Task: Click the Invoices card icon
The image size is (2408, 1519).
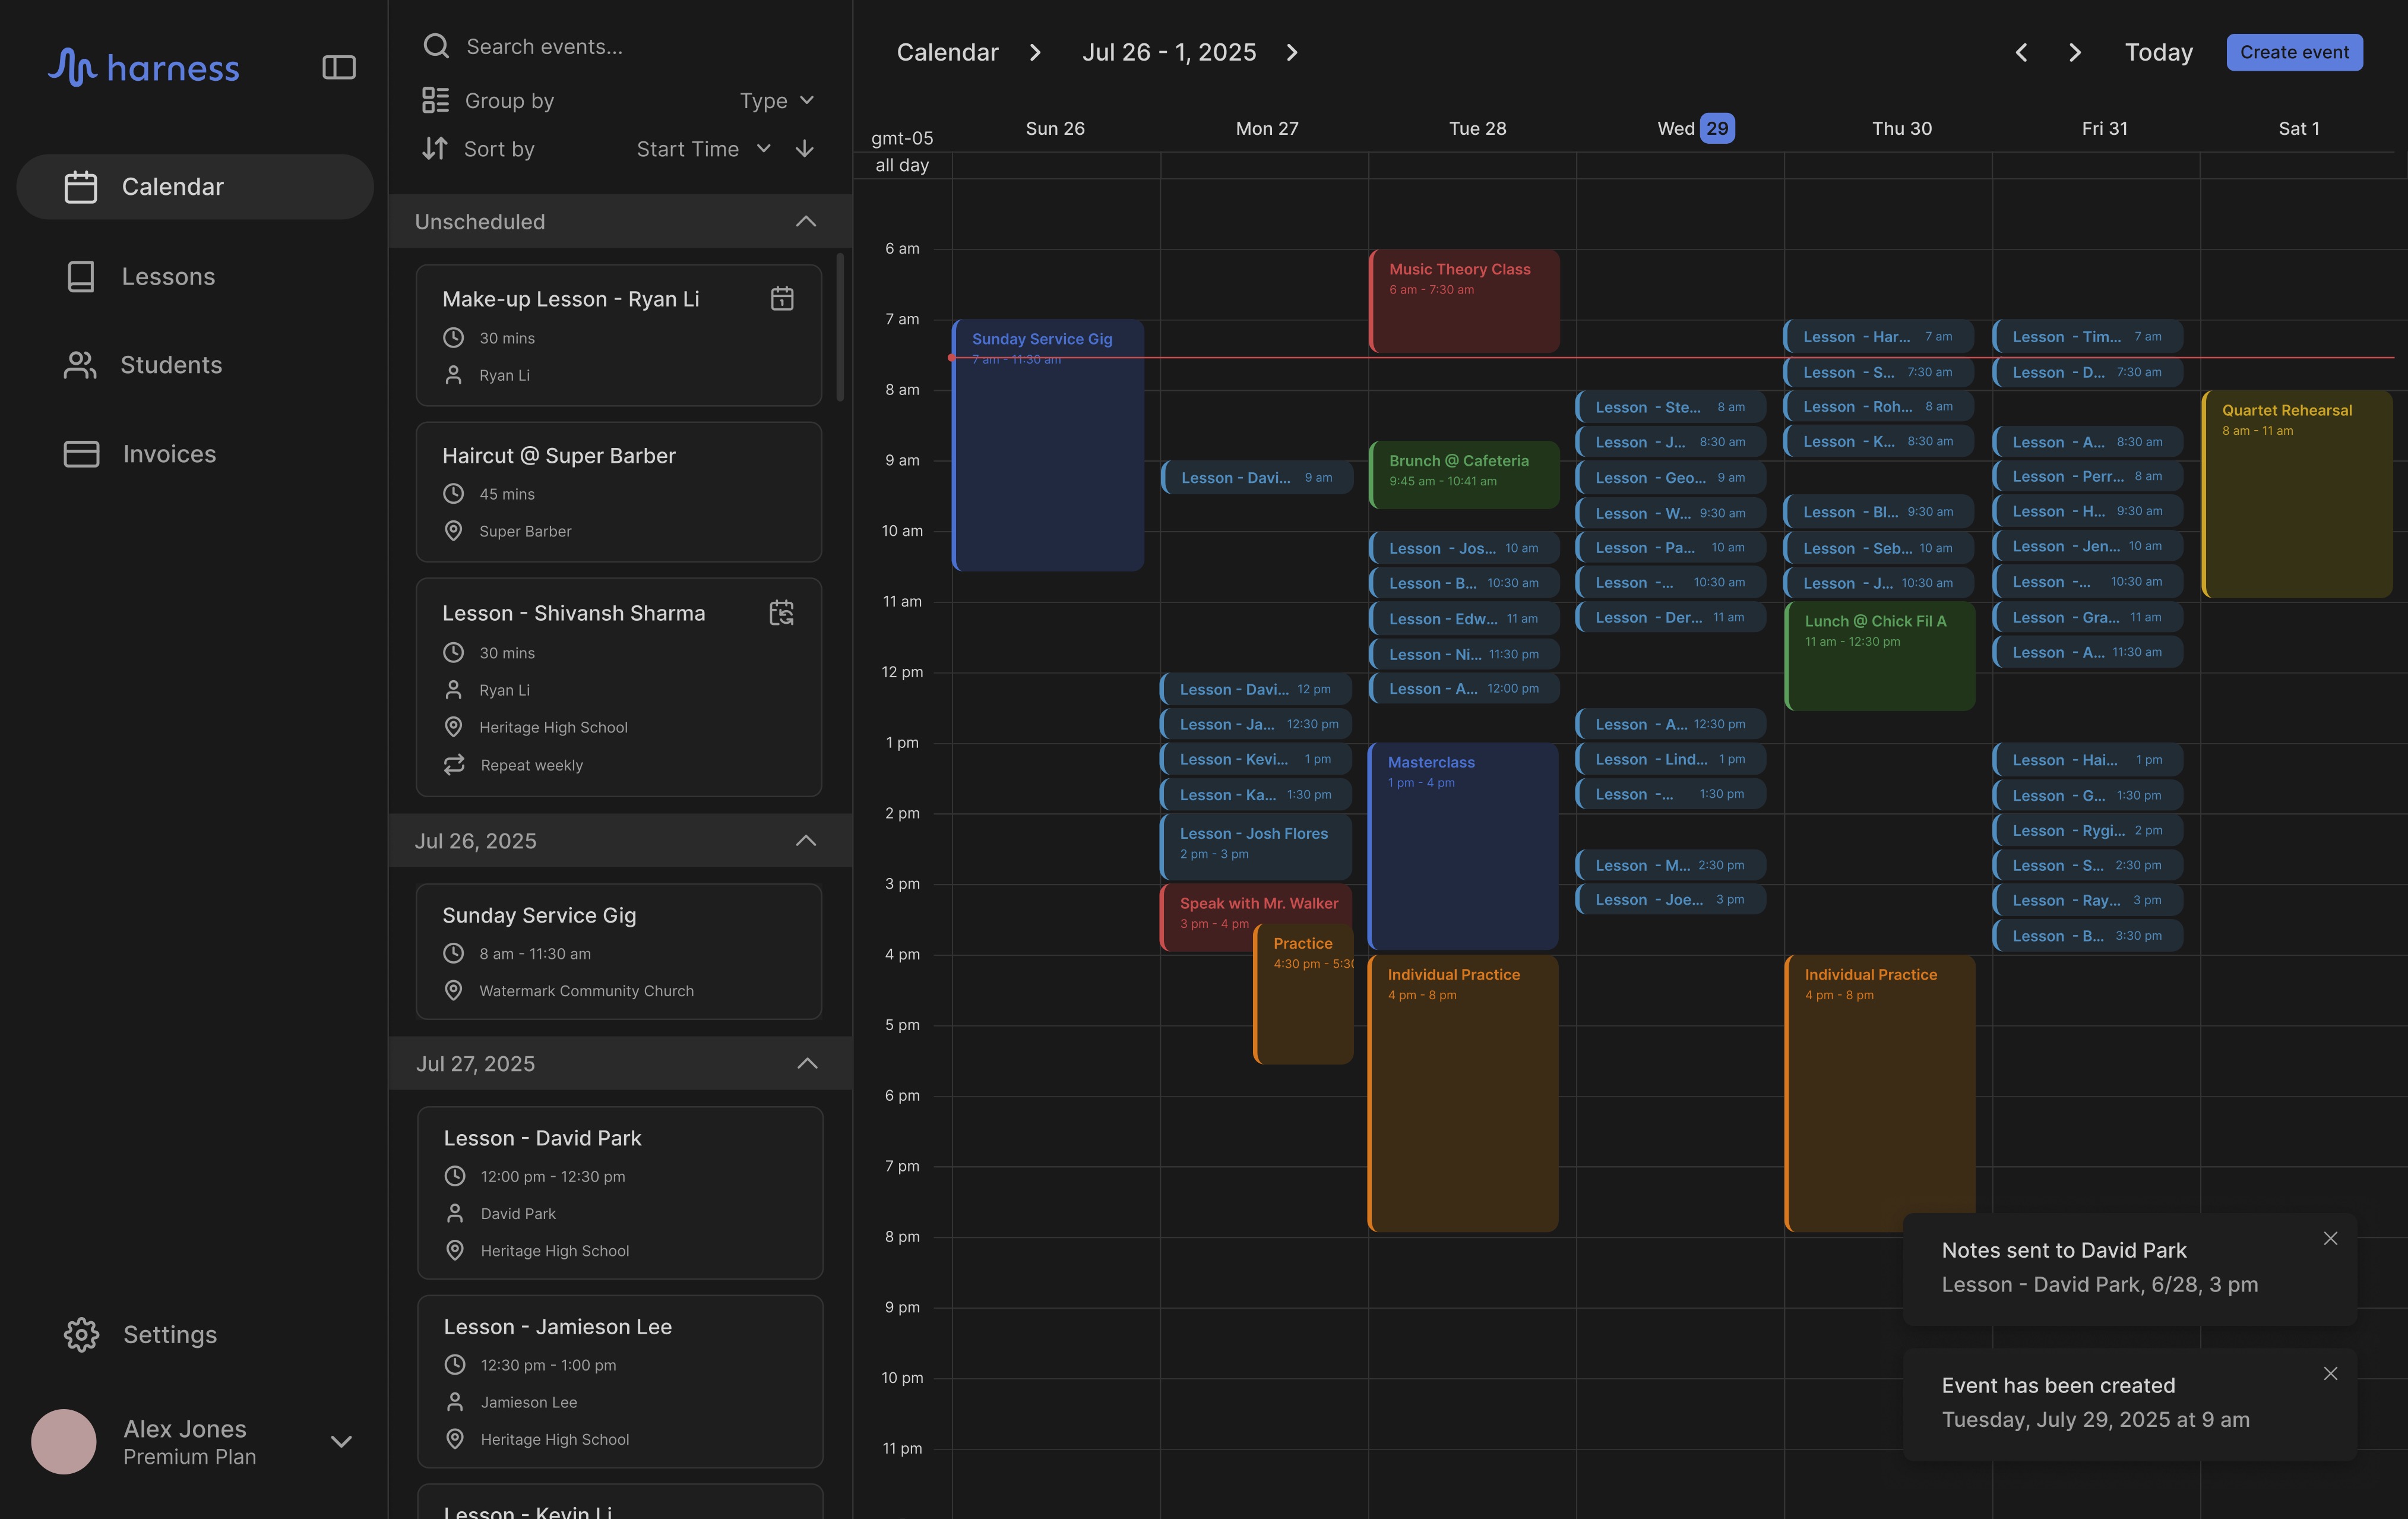Action: [81, 453]
